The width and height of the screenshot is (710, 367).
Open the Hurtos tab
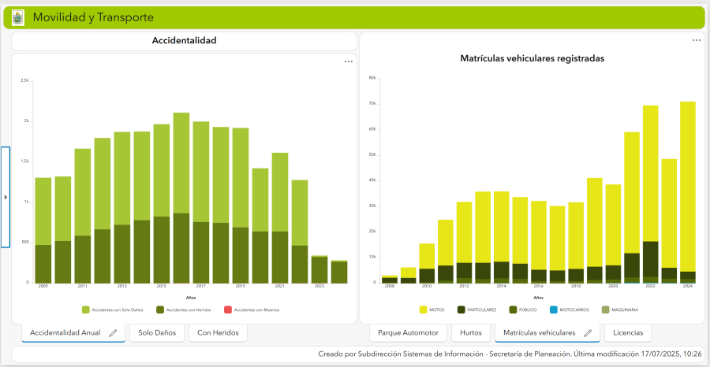pyautogui.click(x=470, y=333)
